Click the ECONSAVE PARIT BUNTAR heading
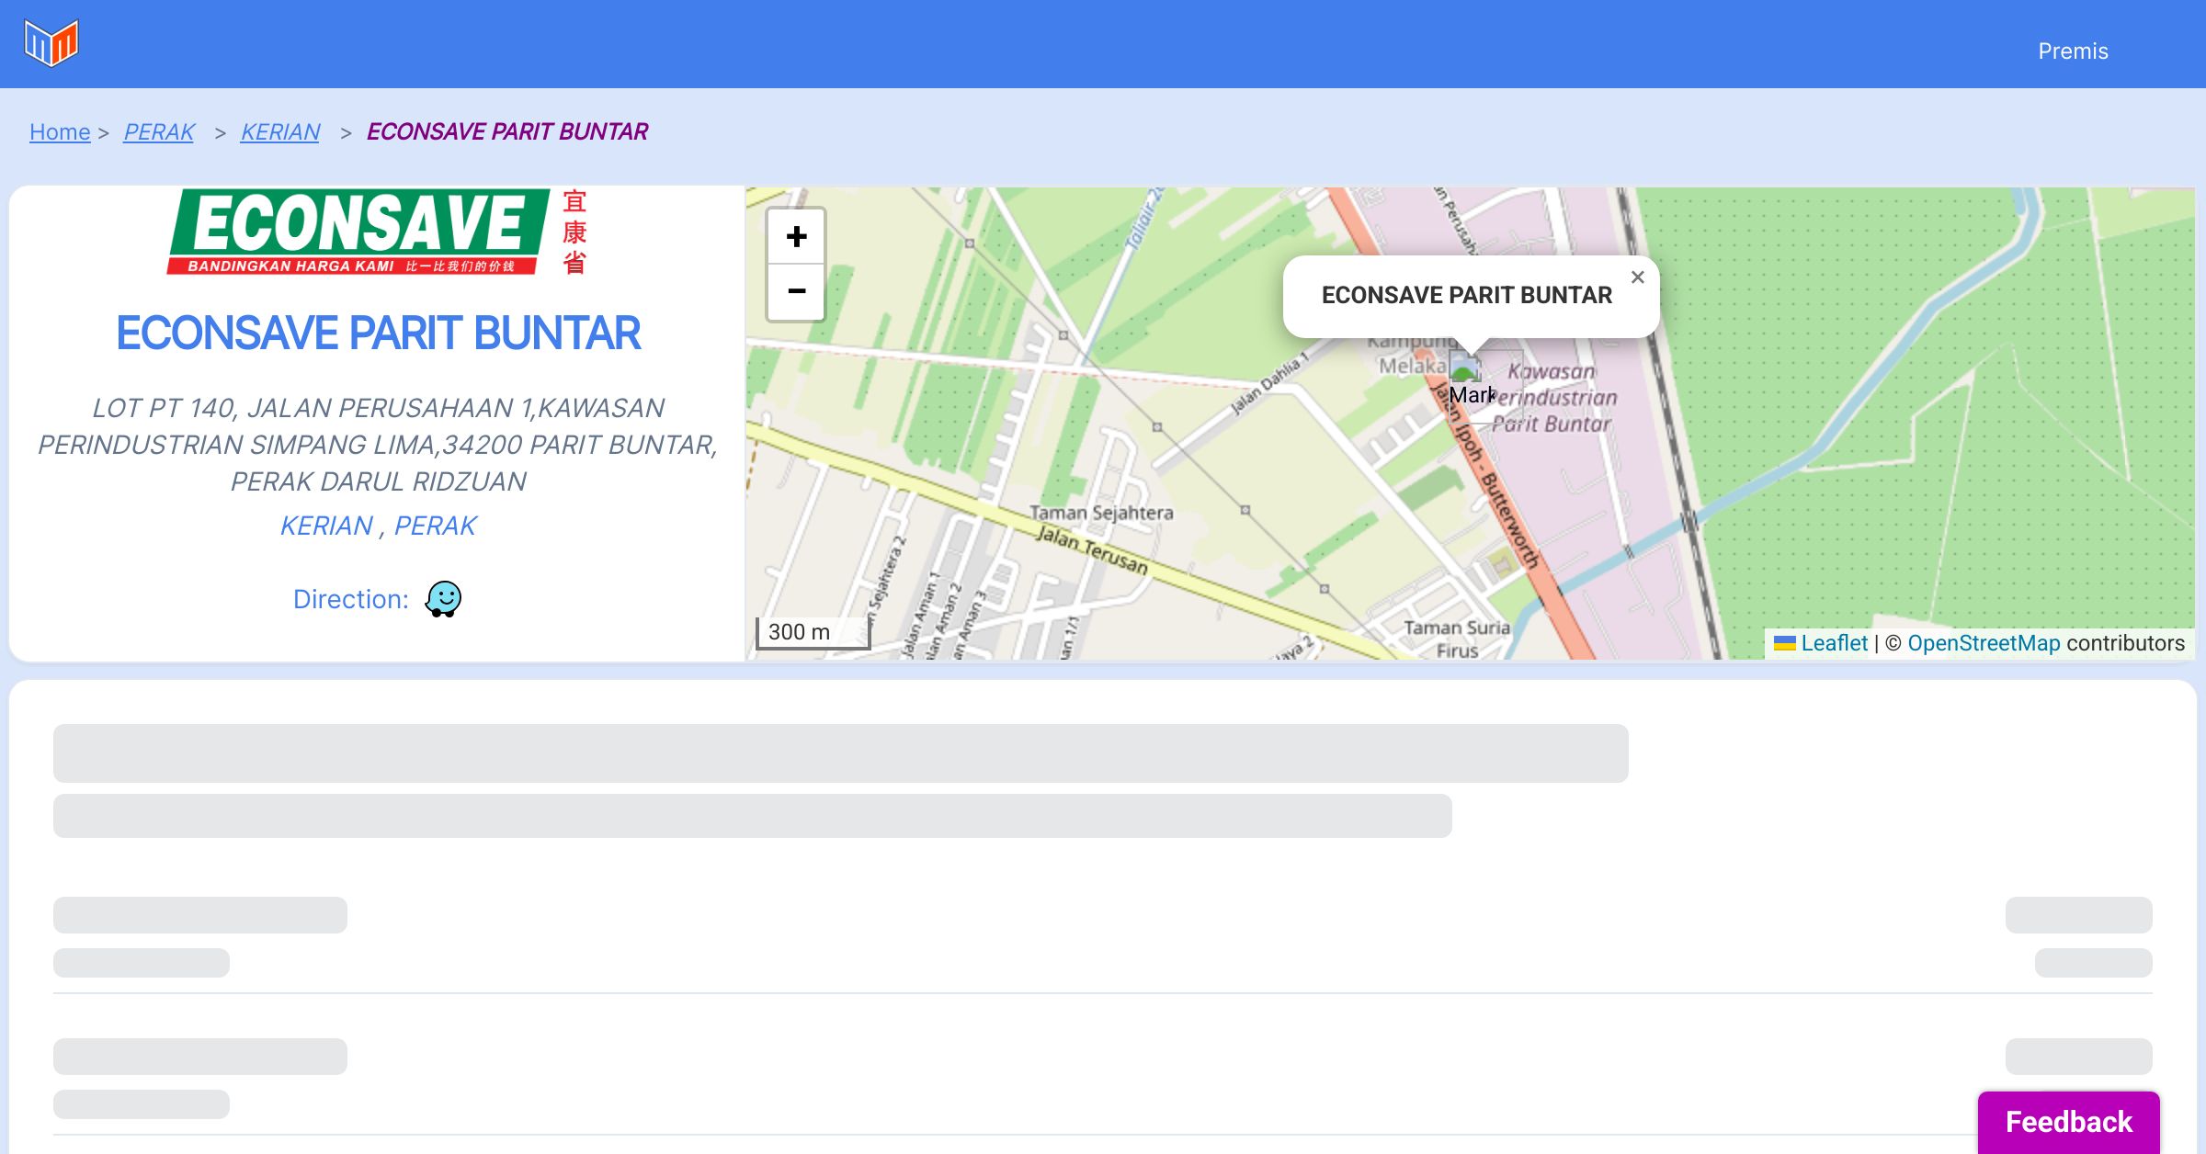Screen dimensions: 2206x1154 [x=378, y=333]
